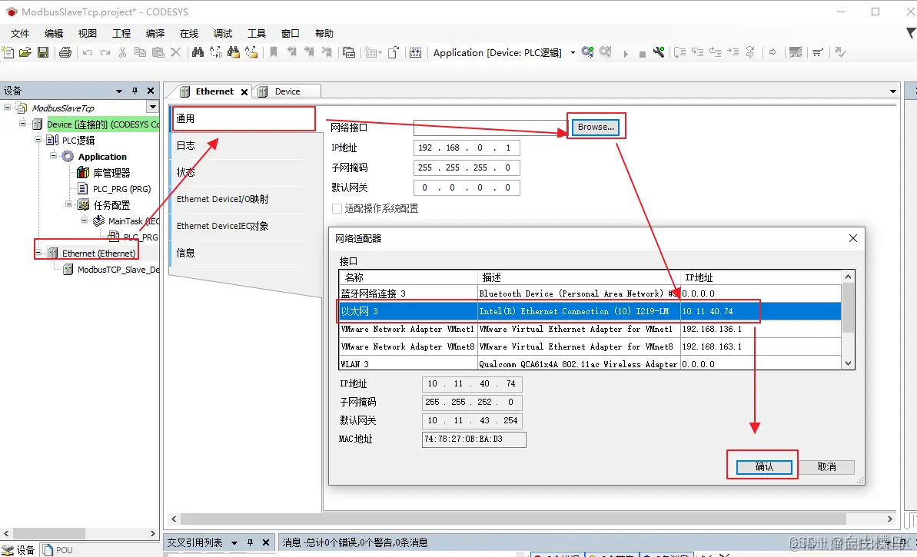Stop the application with square icon
The height and width of the screenshot is (557, 917).
[x=642, y=54]
